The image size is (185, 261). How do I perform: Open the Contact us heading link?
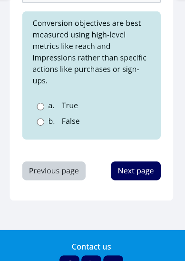tap(91, 247)
